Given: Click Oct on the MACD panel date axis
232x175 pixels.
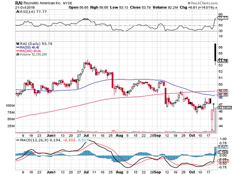Looking at the screenshot, I should pos(192,172).
